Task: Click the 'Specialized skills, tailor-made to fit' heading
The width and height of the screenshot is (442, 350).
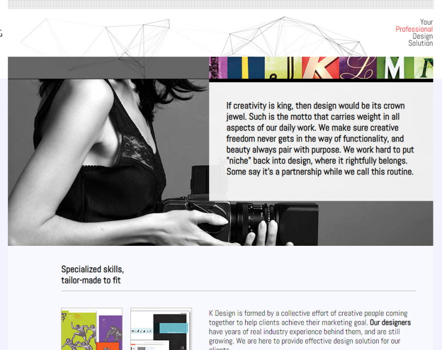Action: pos(92,275)
